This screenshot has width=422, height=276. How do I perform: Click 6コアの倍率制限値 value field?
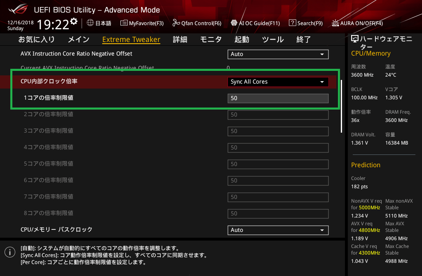click(278, 180)
